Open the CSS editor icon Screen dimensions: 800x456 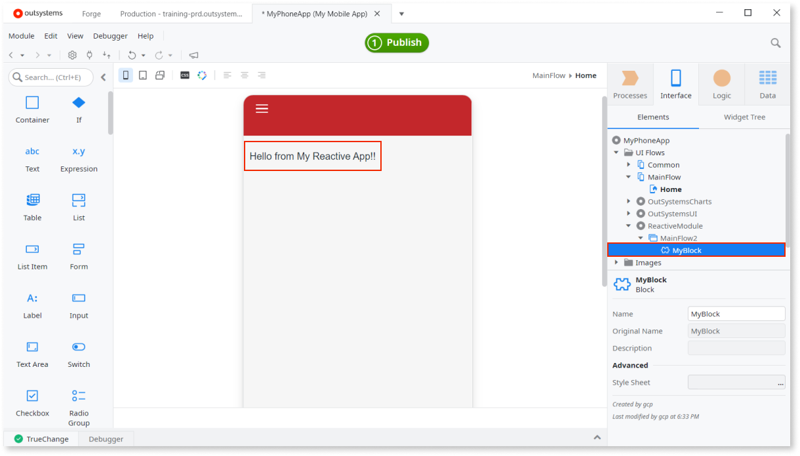(185, 75)
